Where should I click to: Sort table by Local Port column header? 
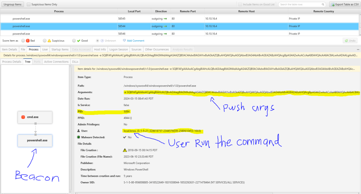point(134,11)
